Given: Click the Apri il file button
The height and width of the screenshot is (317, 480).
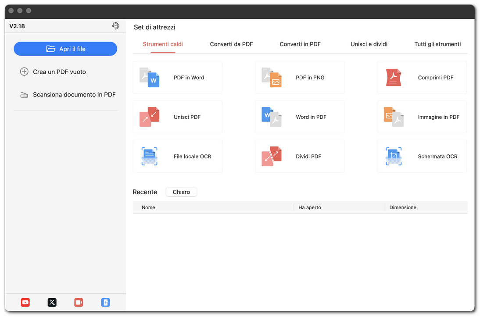Looking at the screenshot, I should [65, 49].
